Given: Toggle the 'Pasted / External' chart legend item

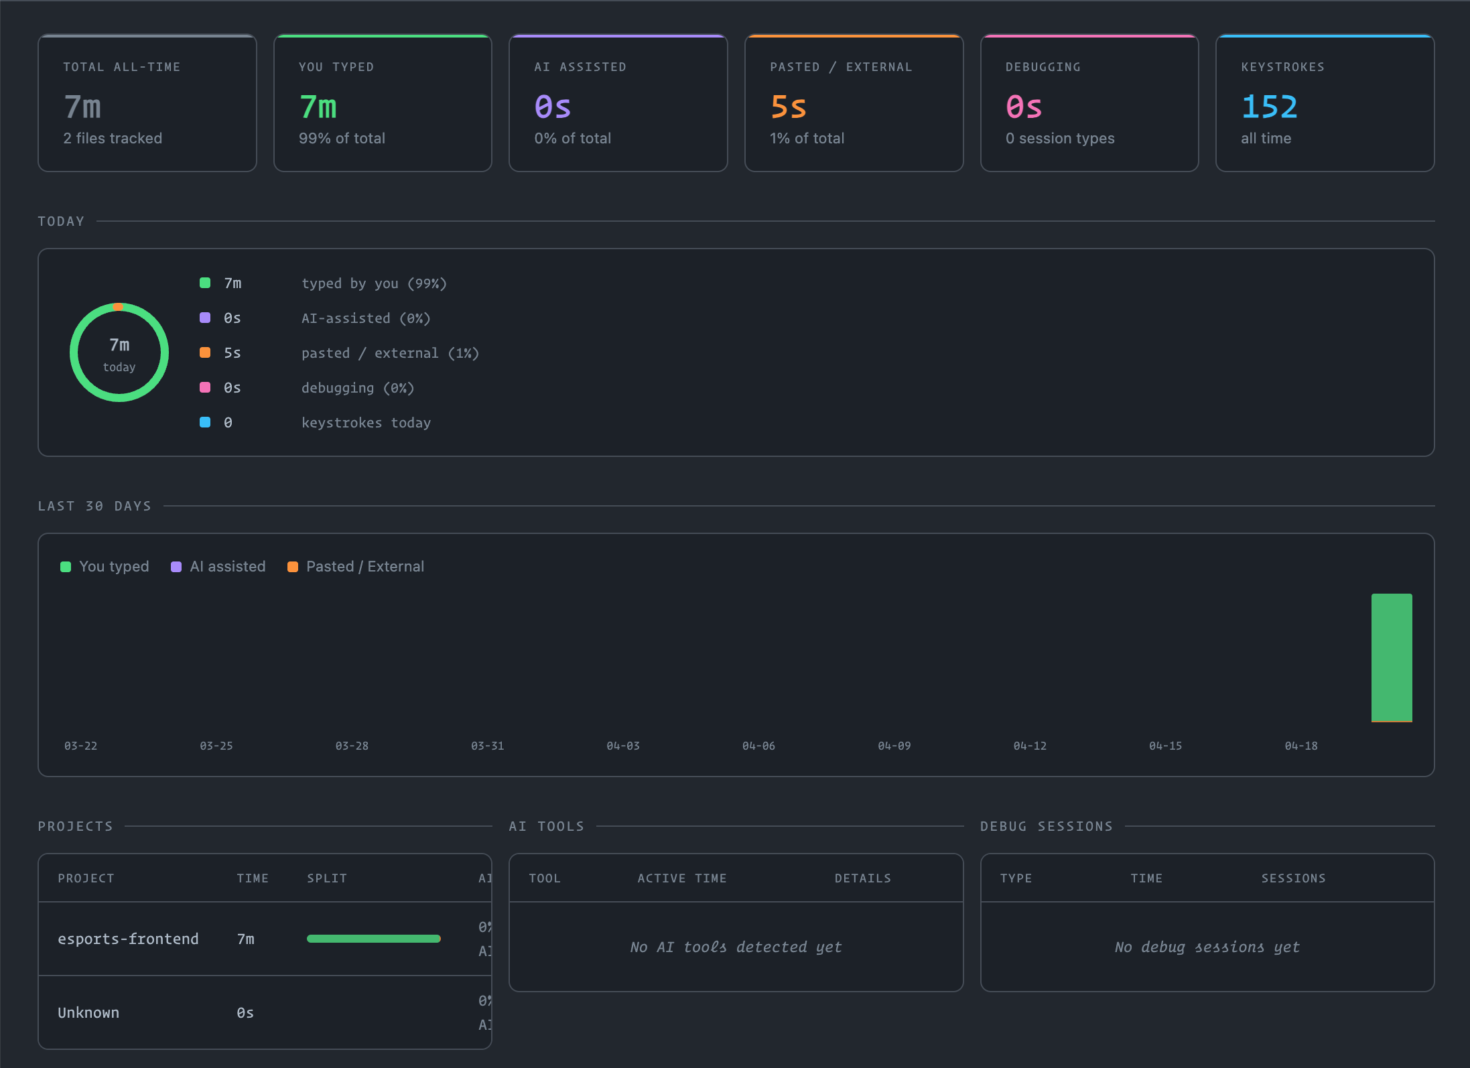Looking at the screenshot, I should point(356,567).
